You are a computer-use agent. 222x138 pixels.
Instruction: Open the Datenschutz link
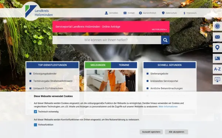pyautogui.click(x=171, y=13)
